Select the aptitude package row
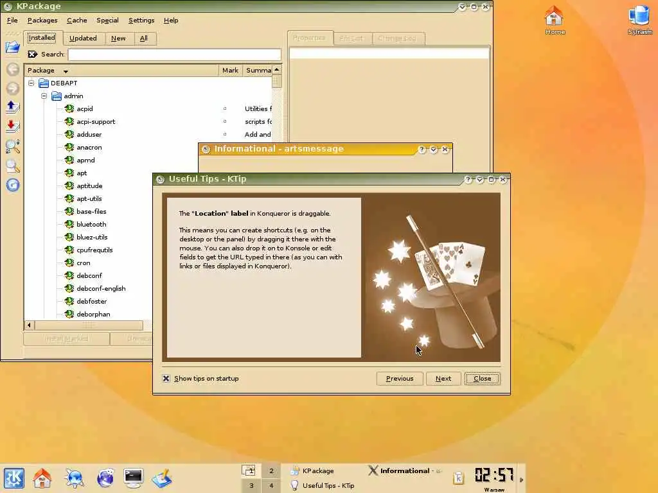658x493 pixels. pos(89,186)
